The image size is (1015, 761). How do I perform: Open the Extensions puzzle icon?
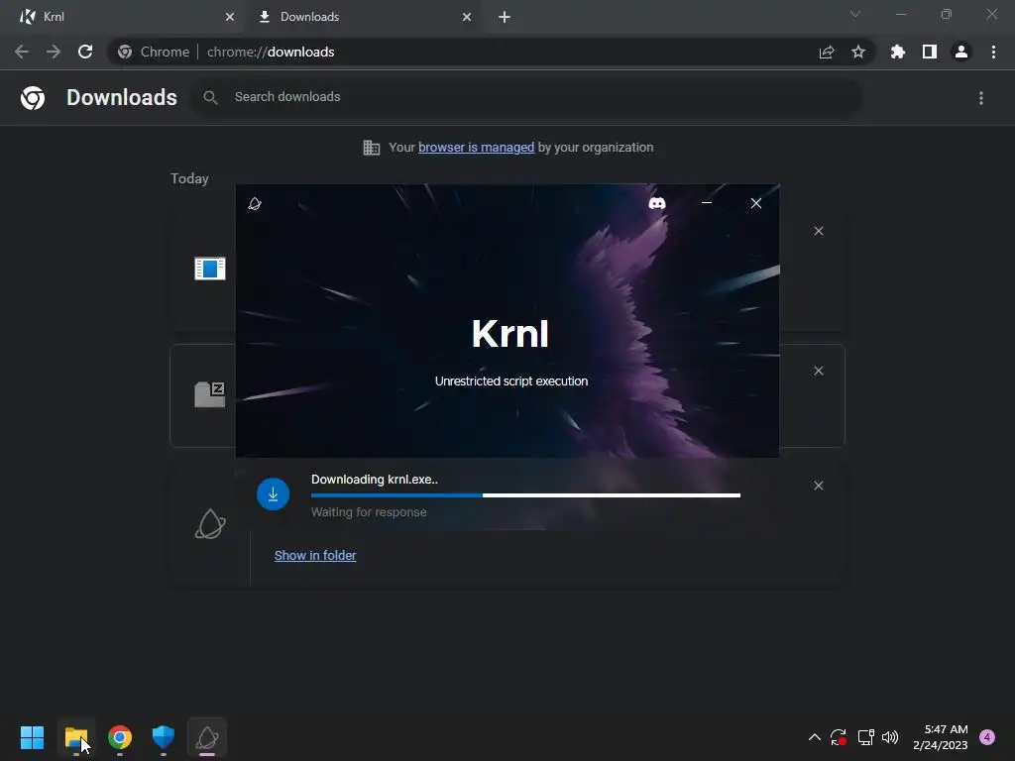[x=898, y=52]
